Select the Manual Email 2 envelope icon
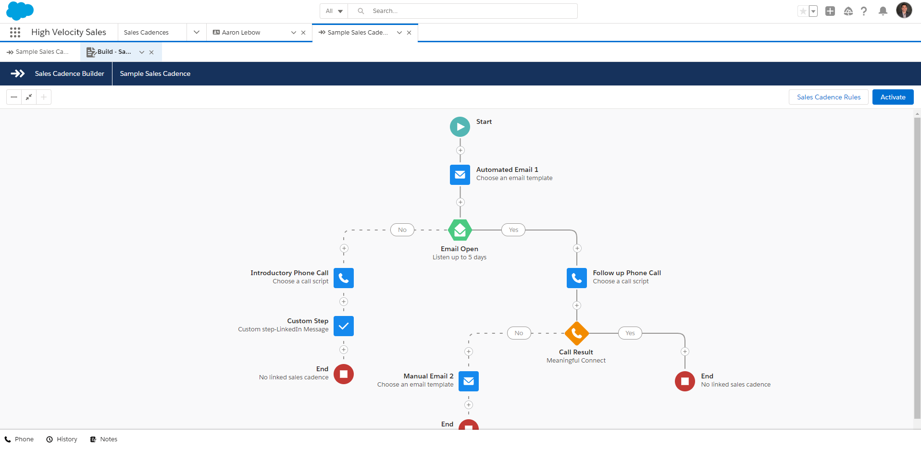 click(469, 381)
